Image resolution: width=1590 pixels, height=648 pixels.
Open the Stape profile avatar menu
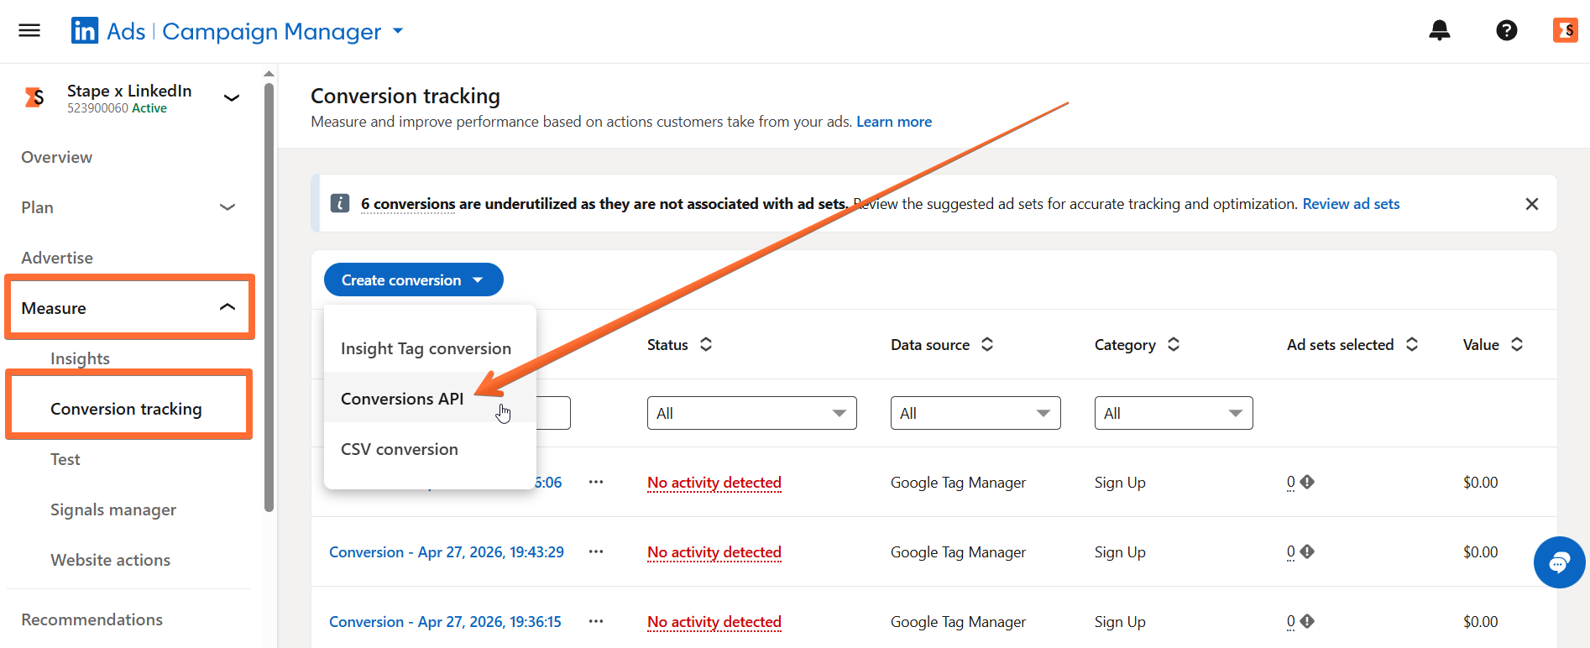(x=1566, y=30)
